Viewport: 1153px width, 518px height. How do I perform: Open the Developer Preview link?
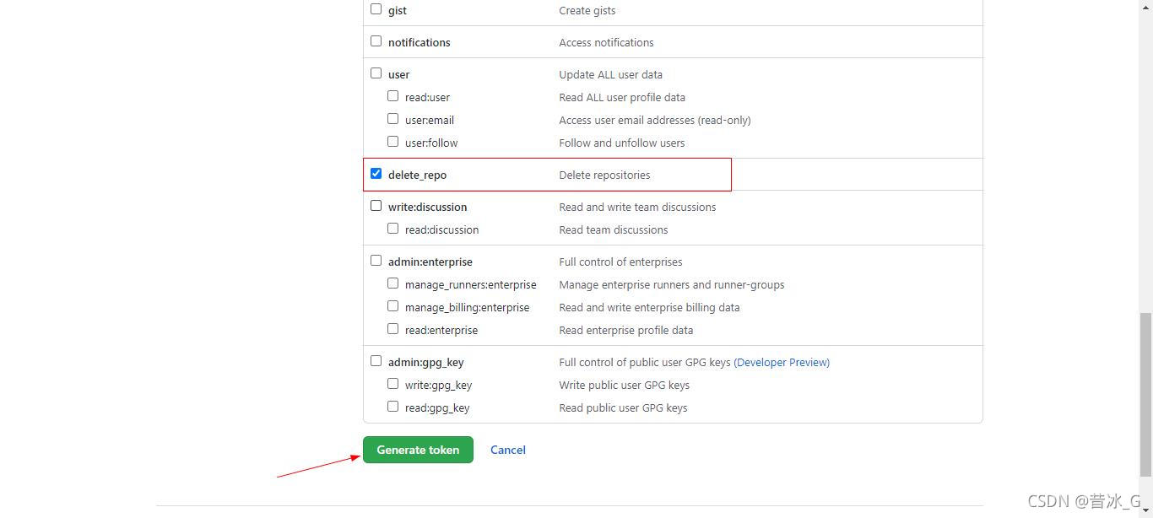[x=781, y=362]
